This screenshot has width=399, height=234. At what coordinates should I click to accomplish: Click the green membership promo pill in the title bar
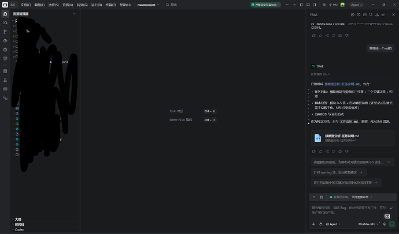(265, 5)
